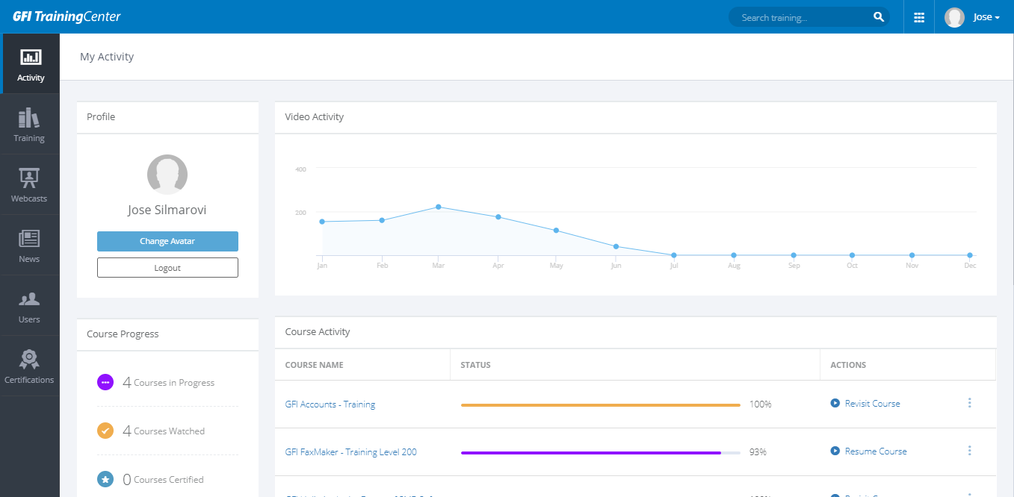Image resolution: width=1014 pixels, height=497 pixels.
Task: Open more options for GFI Accounts row
Action: [969, 403]
